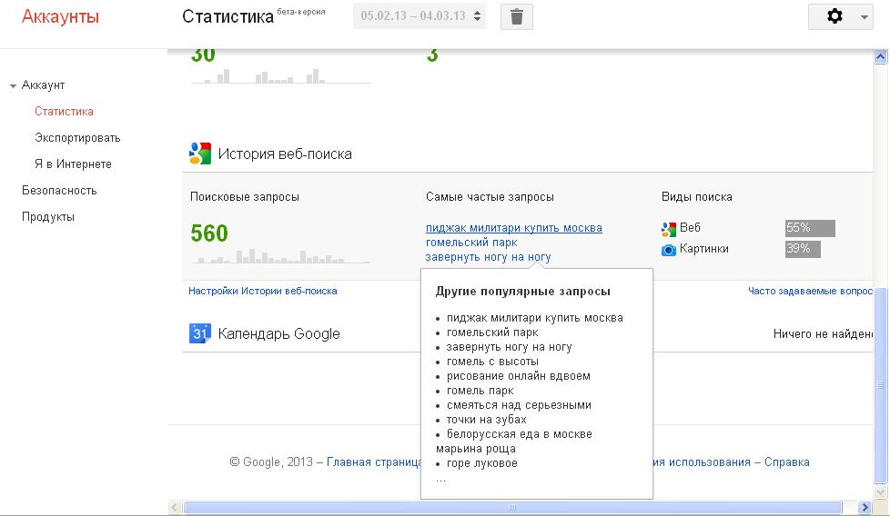Open the Безопасность section
Image resolution: width=890 pixels, height=516 pixels.
pyautogui.click(x=59, y=191)
